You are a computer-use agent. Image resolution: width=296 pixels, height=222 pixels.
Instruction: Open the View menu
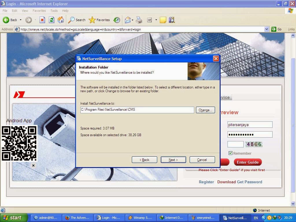pyautogui.click(x=25, y=11)
